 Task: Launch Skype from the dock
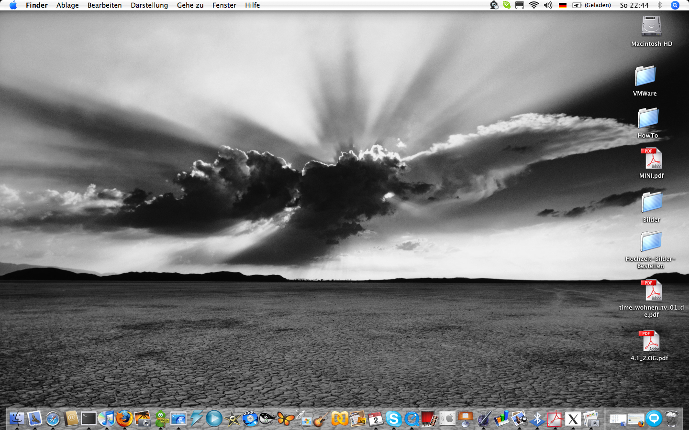coord(394,419)
